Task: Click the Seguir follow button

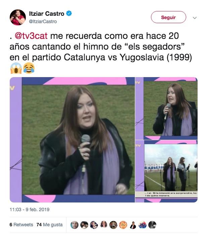Action: coord(168,17)
